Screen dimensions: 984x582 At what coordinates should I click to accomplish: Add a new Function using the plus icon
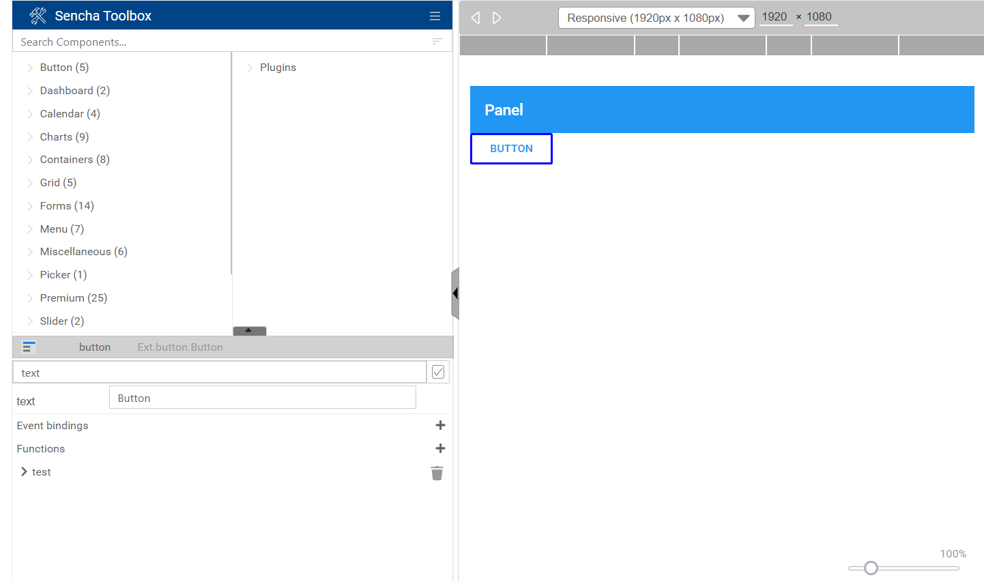(x=440, y=448)
